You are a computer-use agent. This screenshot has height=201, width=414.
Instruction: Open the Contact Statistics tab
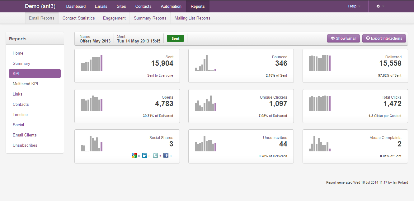click(78, 18)
